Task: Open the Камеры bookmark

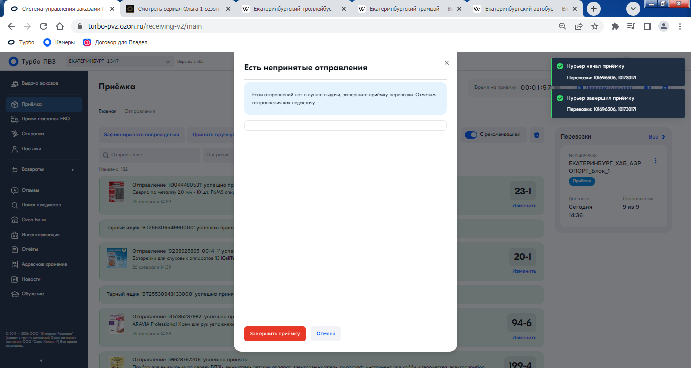Action: (59, 42)
